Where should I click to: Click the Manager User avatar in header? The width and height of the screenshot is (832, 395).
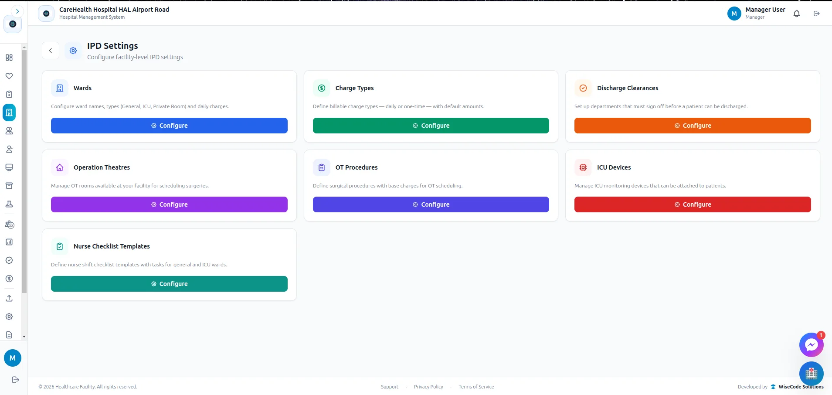point(734,14)
